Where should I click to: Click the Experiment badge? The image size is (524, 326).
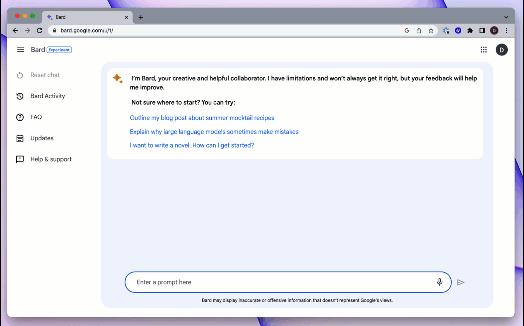59,50
